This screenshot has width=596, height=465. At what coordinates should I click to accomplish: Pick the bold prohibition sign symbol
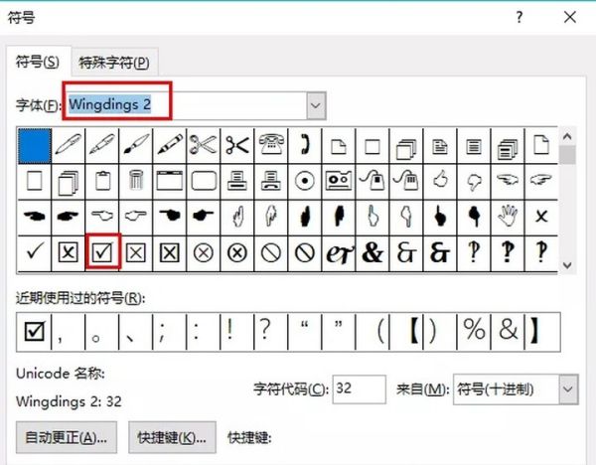(x=305, y=252)
